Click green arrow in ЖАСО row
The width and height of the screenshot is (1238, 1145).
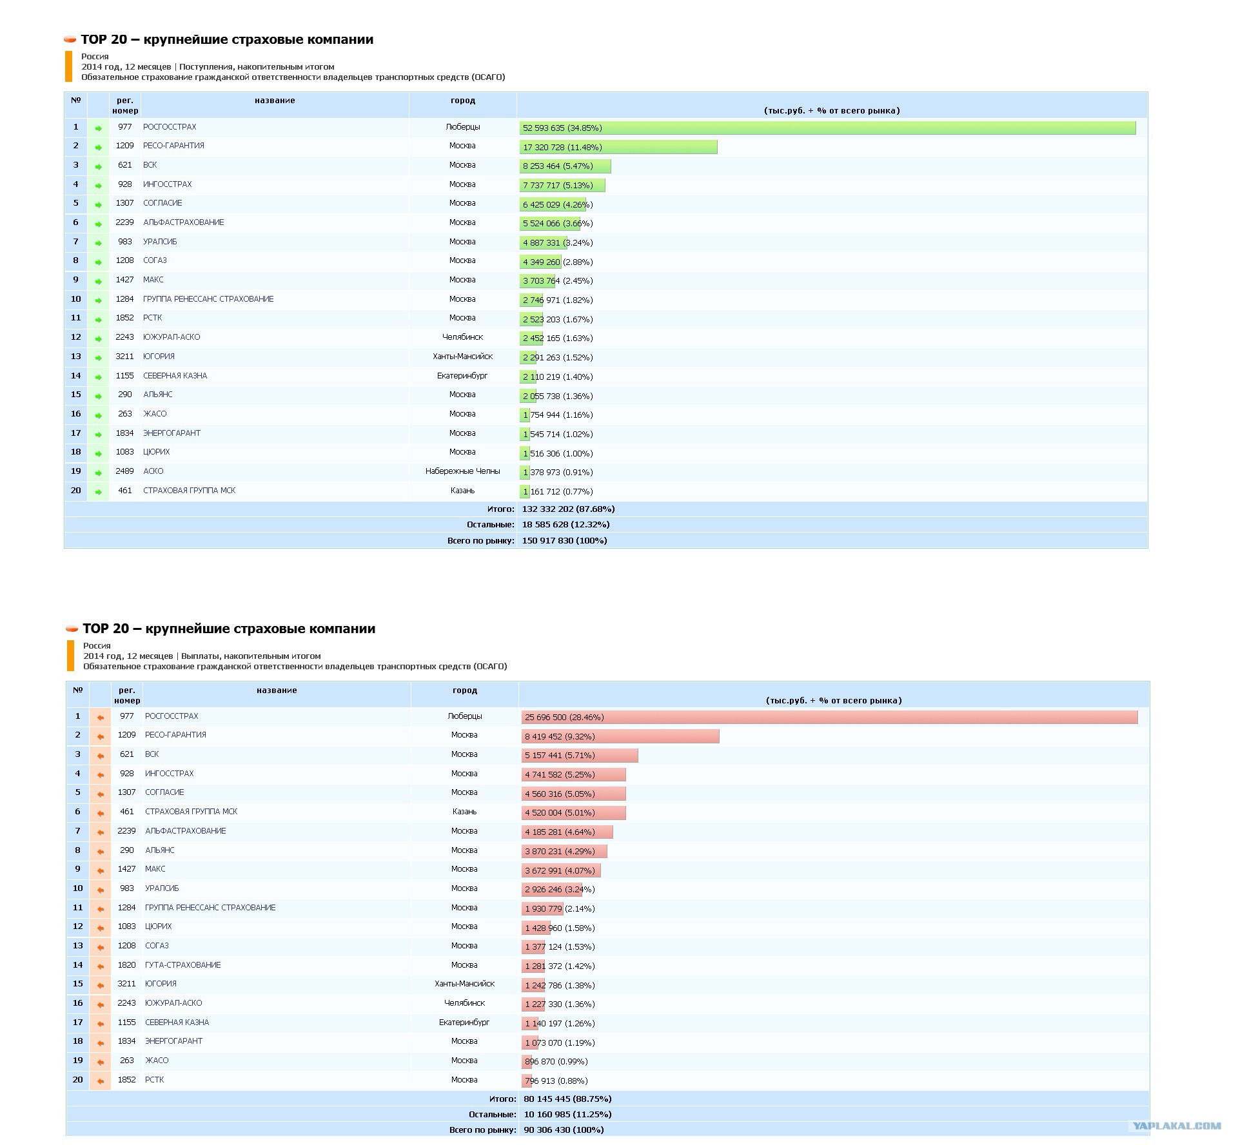98,415
